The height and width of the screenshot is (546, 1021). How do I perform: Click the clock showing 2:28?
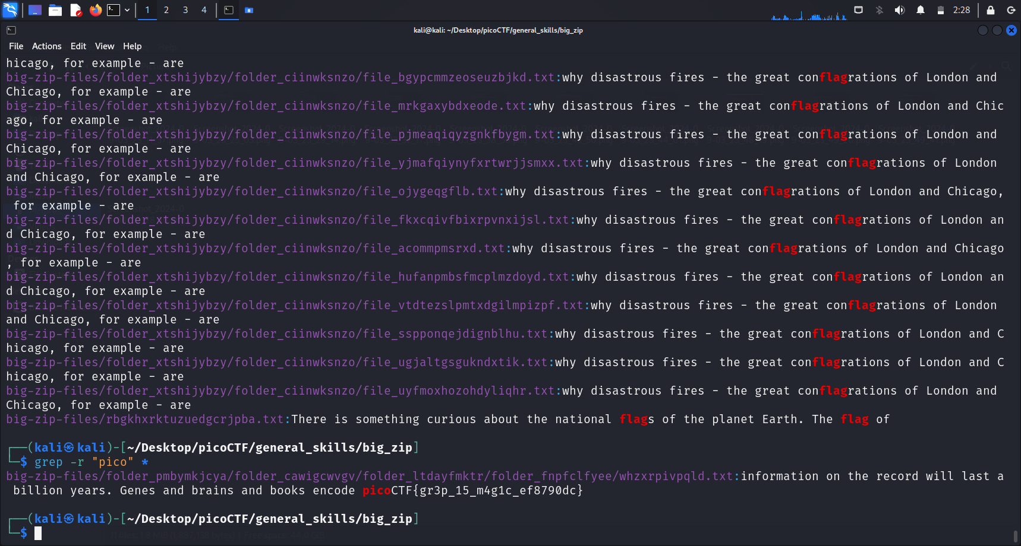click(961, 10)
